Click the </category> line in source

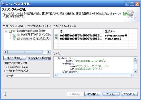(x=69, y=72)
